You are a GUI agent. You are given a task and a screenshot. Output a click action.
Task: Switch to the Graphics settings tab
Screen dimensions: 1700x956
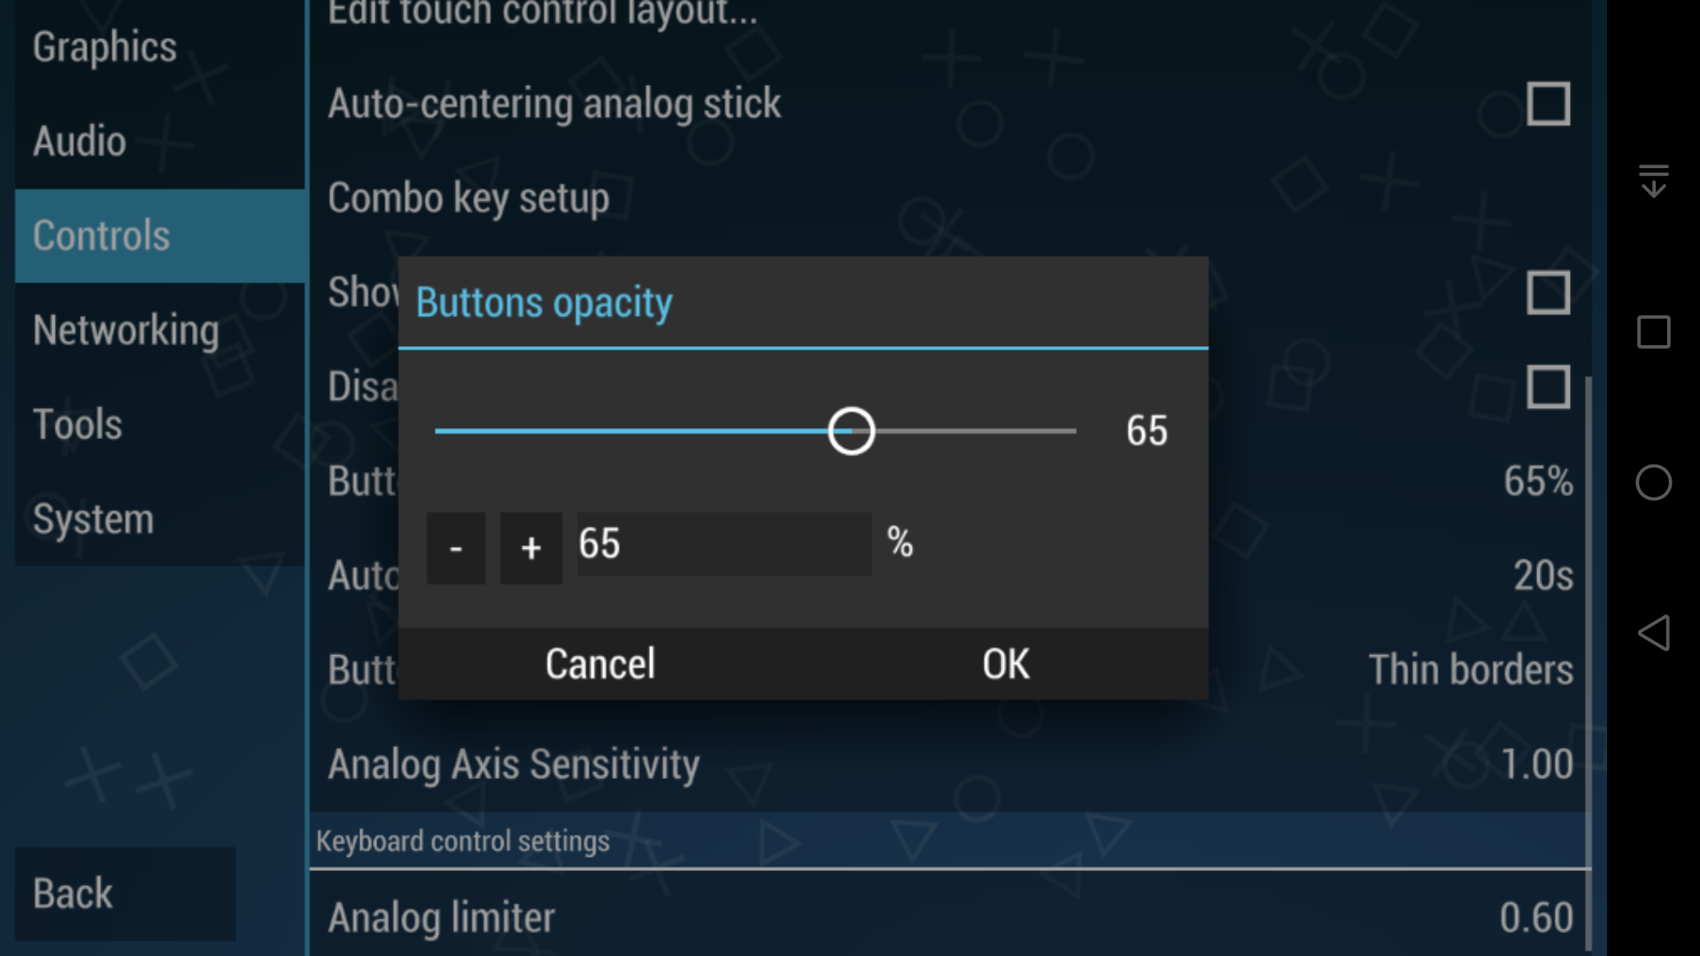104,48
